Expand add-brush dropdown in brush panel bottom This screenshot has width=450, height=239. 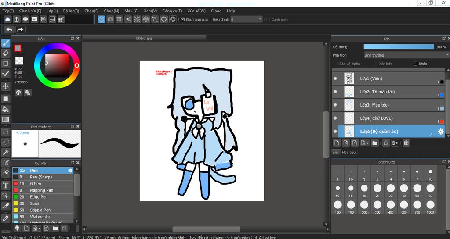point(39,228)
